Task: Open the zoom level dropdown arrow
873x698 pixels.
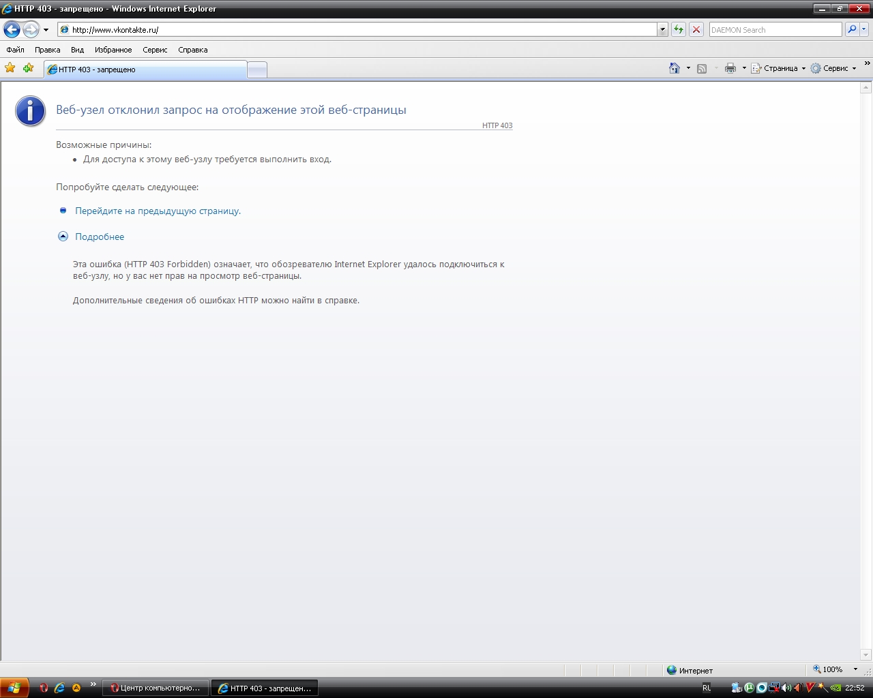Action: (x=855, y=669)
